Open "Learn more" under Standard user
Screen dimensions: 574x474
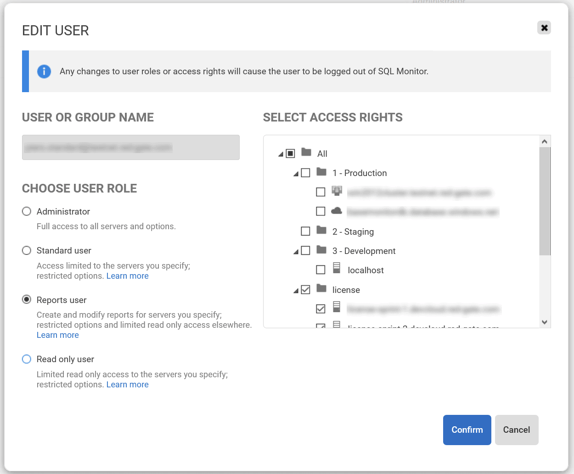pos(127,276)
